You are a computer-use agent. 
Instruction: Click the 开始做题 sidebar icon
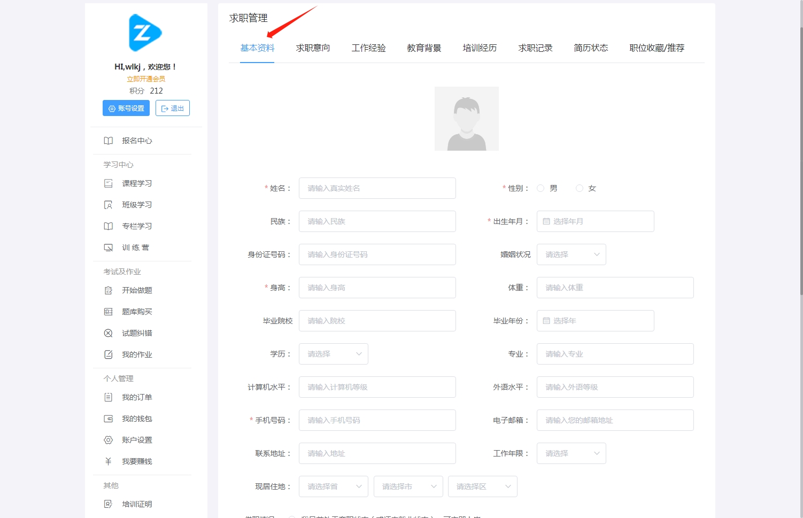pos(109,290)
